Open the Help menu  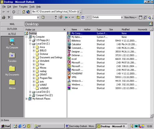38,7
